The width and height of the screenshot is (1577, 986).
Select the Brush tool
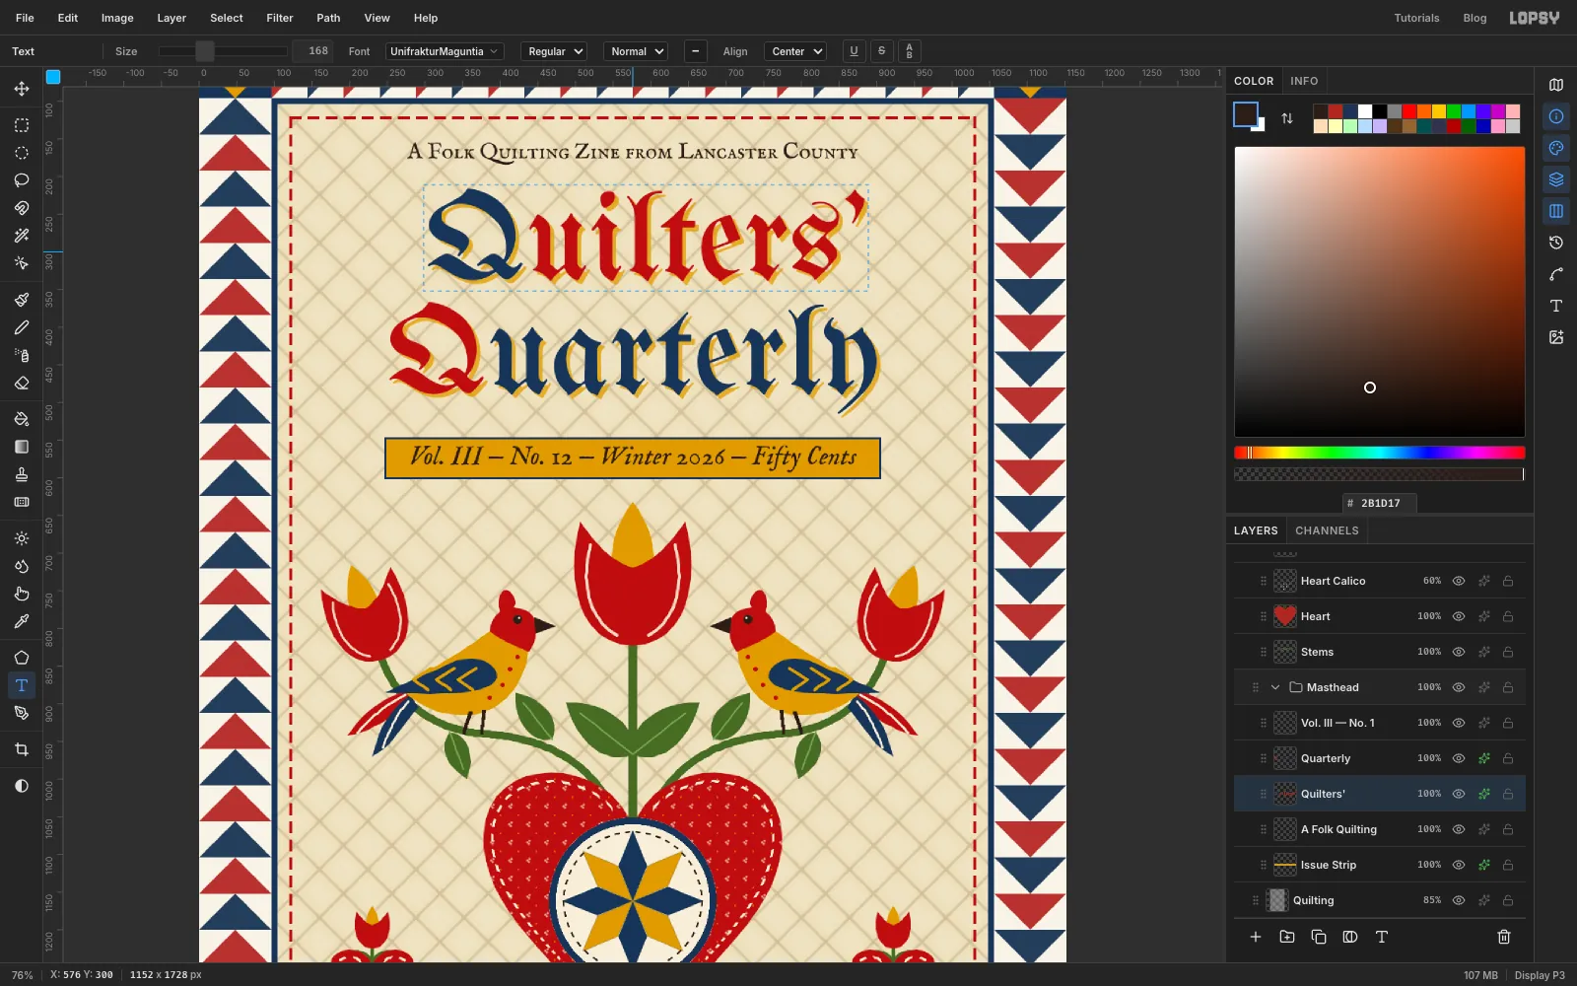[x=22, y=300]
